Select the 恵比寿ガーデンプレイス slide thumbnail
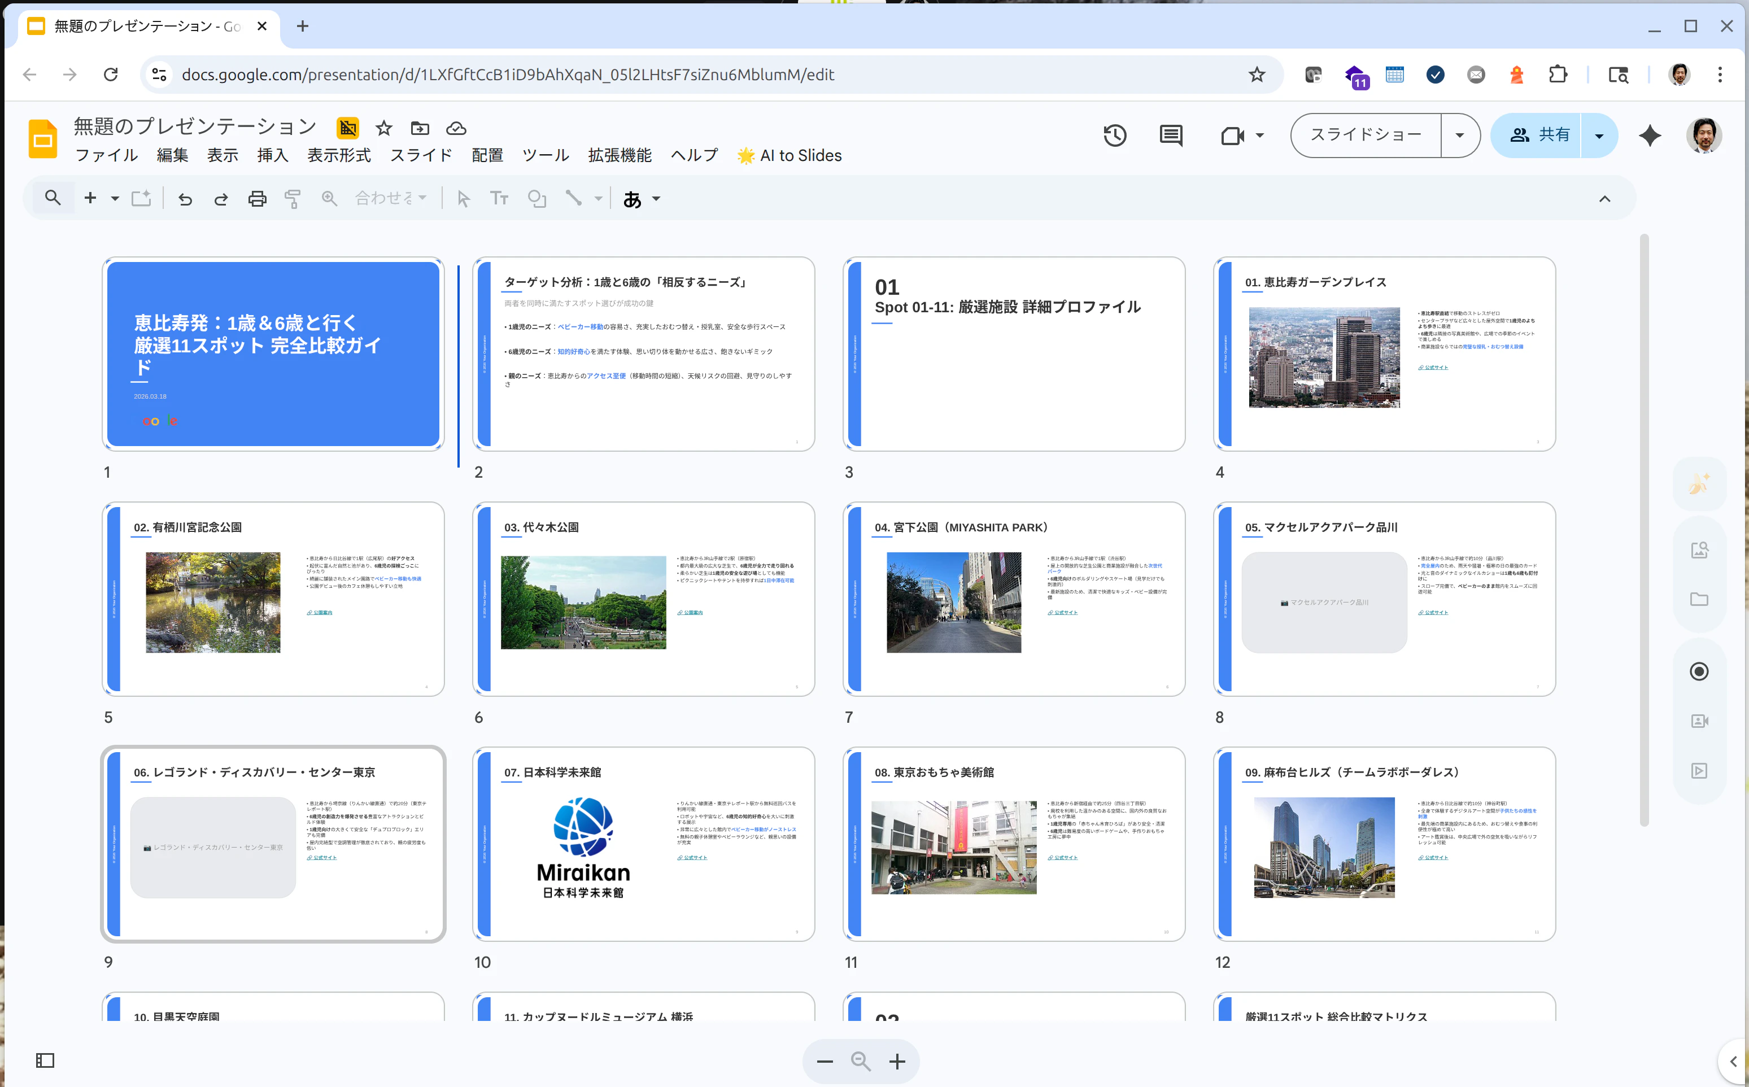 click(1385, 353)
